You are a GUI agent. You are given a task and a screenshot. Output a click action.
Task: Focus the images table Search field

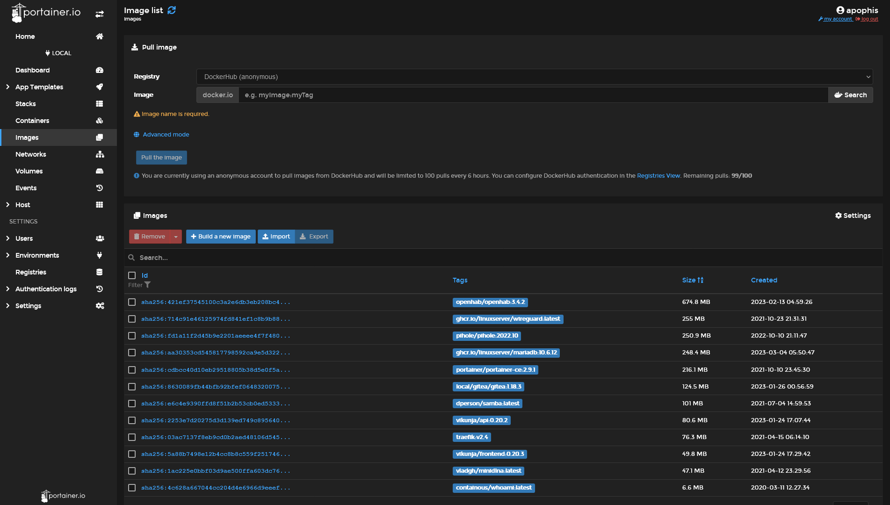point(503,258)
